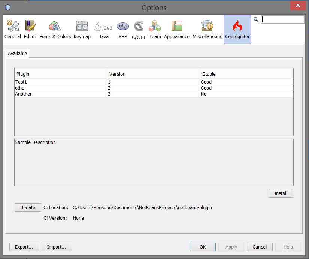Click the magnifier search icon

pos(256,19)
